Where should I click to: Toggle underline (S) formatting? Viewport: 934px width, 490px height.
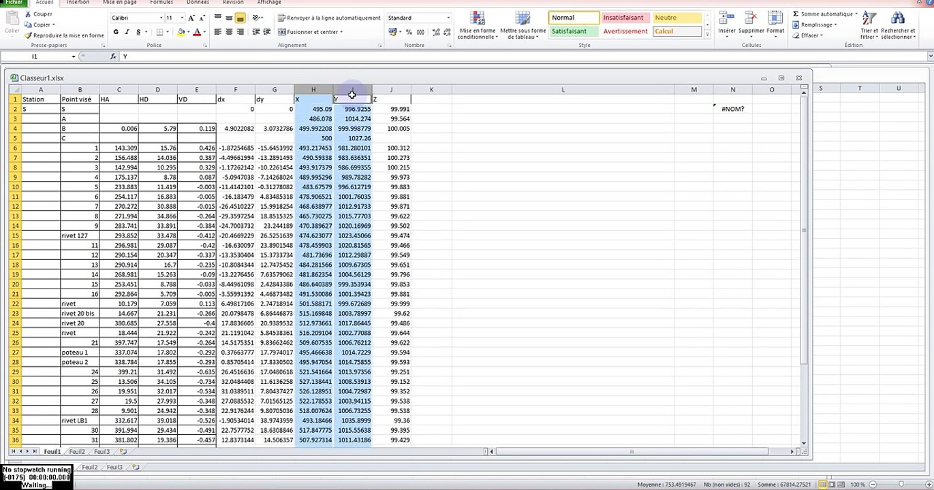click(x=138, y=32)
